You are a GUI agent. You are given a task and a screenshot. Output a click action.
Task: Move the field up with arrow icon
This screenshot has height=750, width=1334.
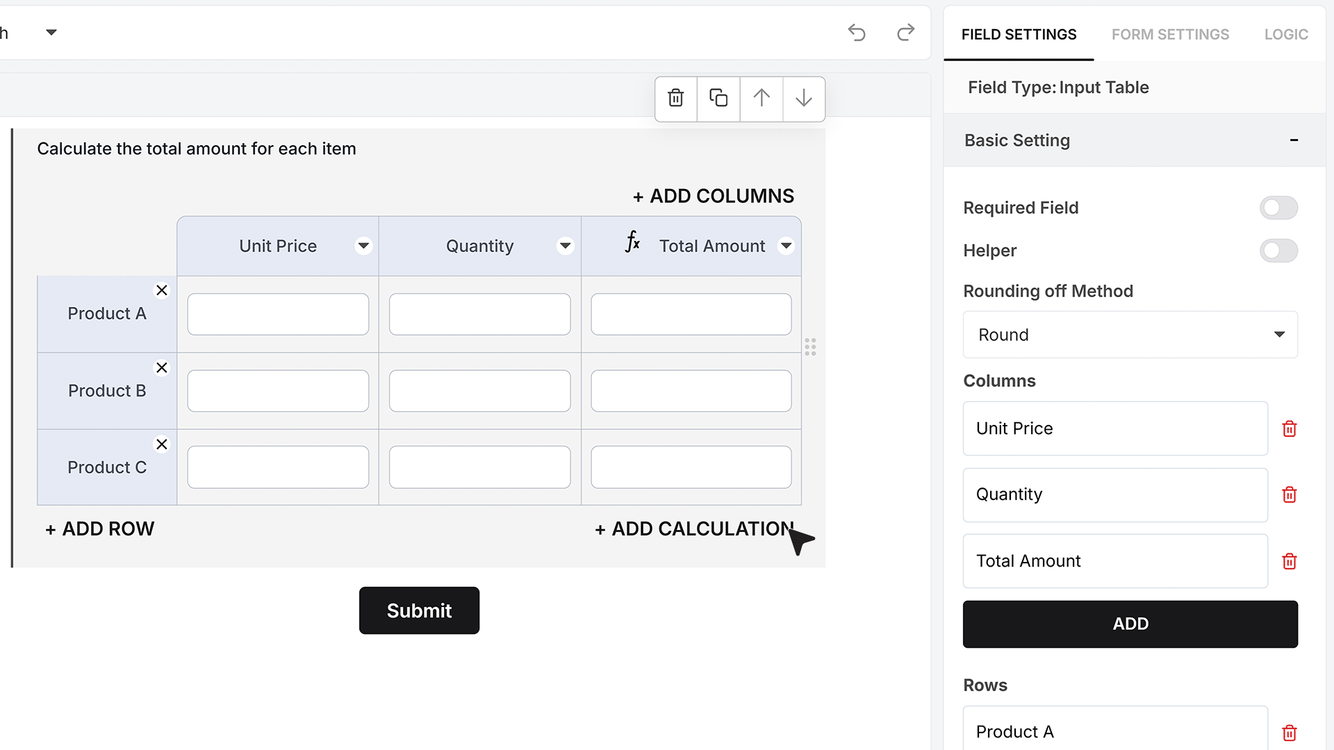pyautogui.click(x=761, y=98)
